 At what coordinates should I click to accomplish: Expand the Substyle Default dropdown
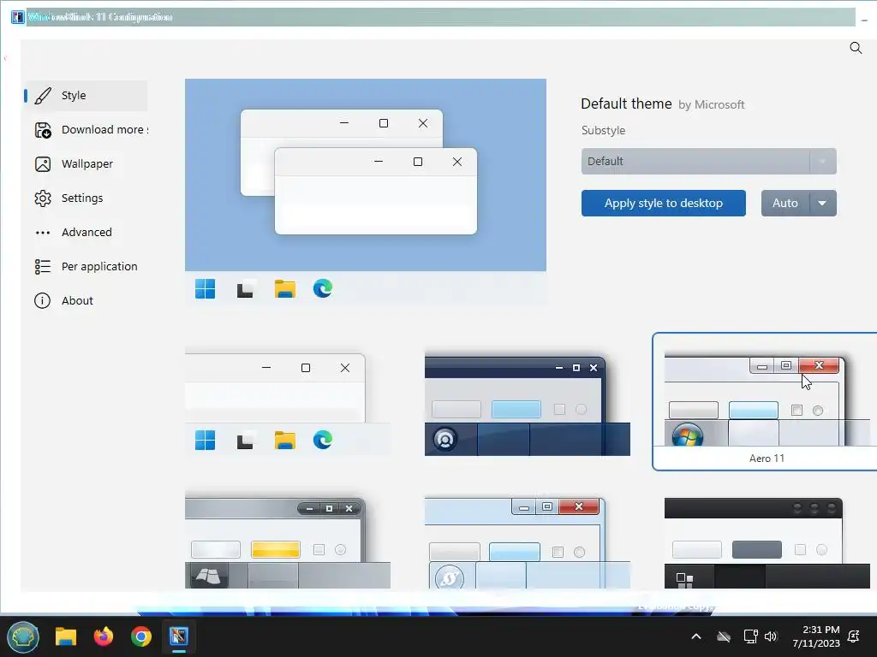click(x=708, y=161)
